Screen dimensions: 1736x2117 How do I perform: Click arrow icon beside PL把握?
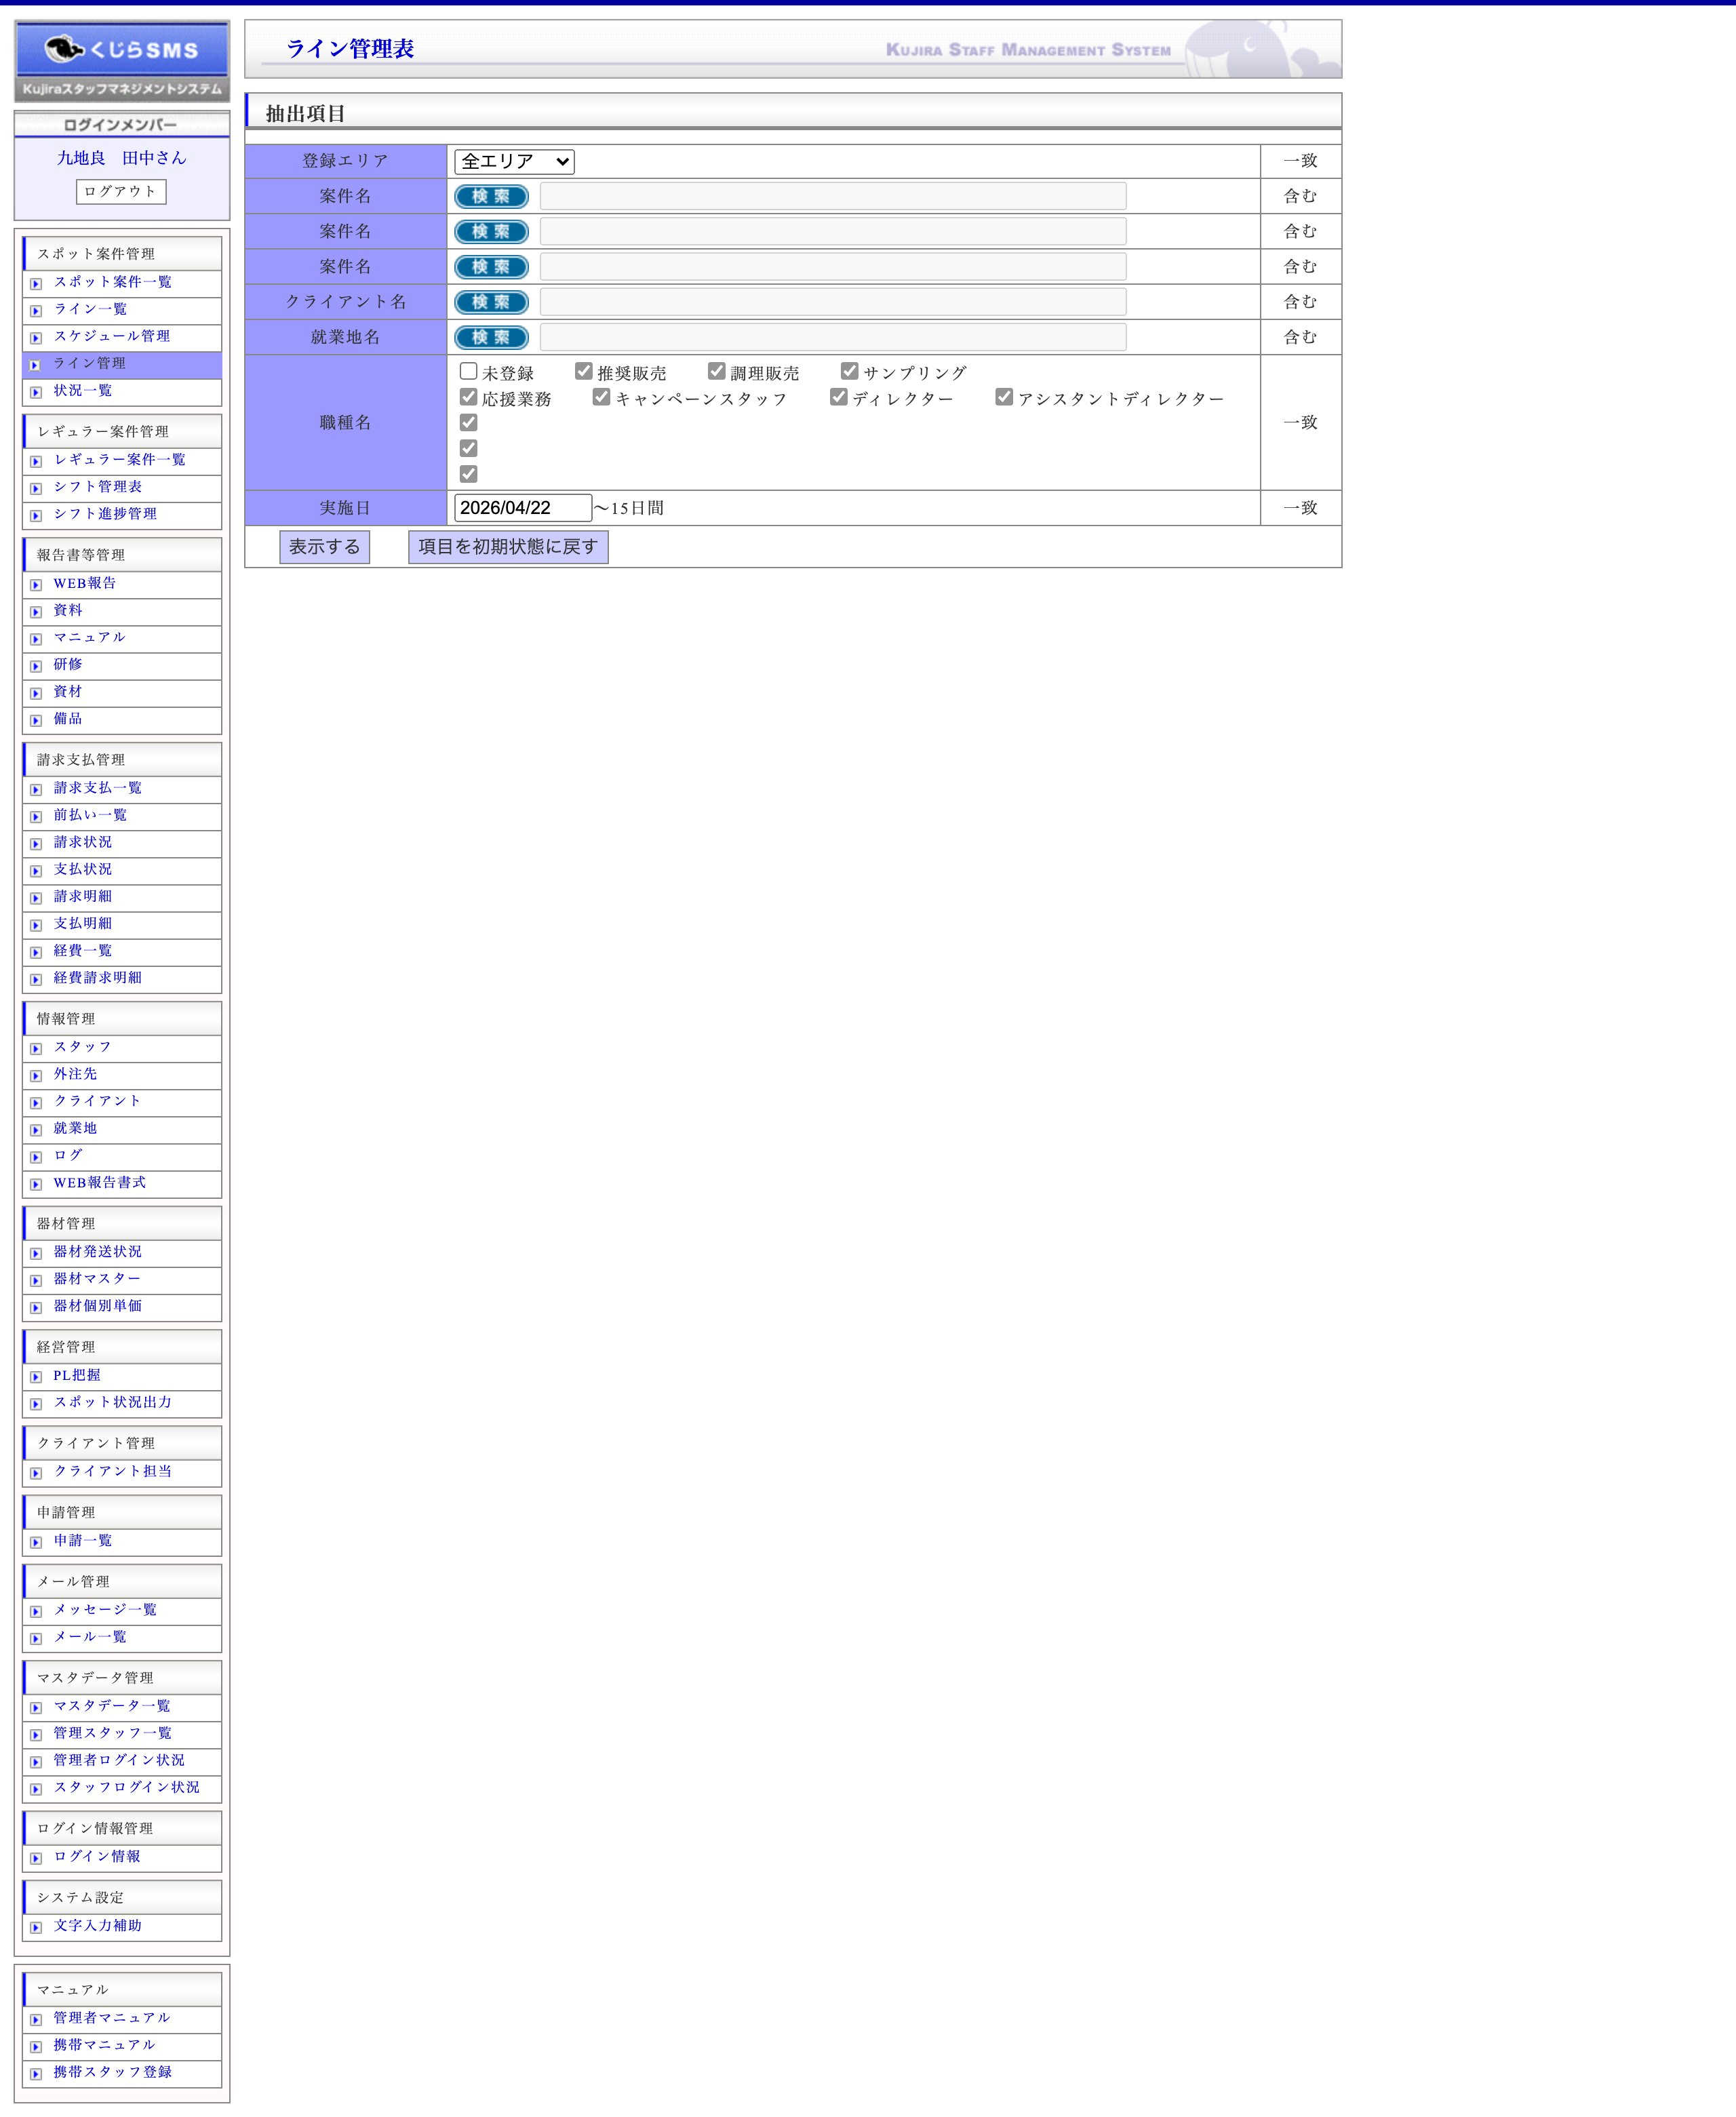click(36, 1377)
